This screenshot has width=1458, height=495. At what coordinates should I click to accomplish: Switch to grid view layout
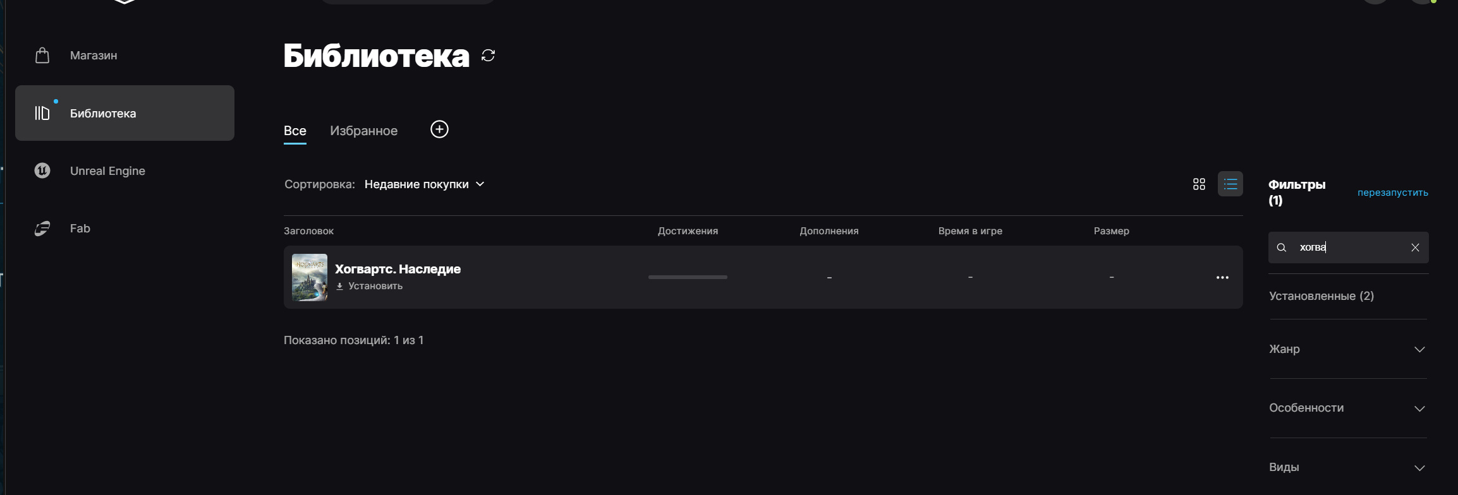(1199, 184)
